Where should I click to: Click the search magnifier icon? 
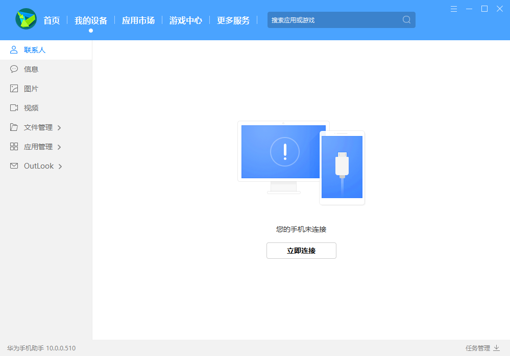click(406, 19)
